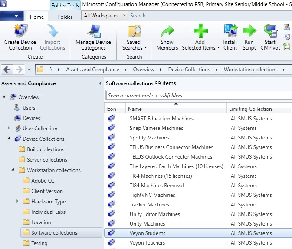The height and width of the screenshot is (249, 292).
Task: Click collection icon beside Tracker Machines
Action: tap(112, 204)
